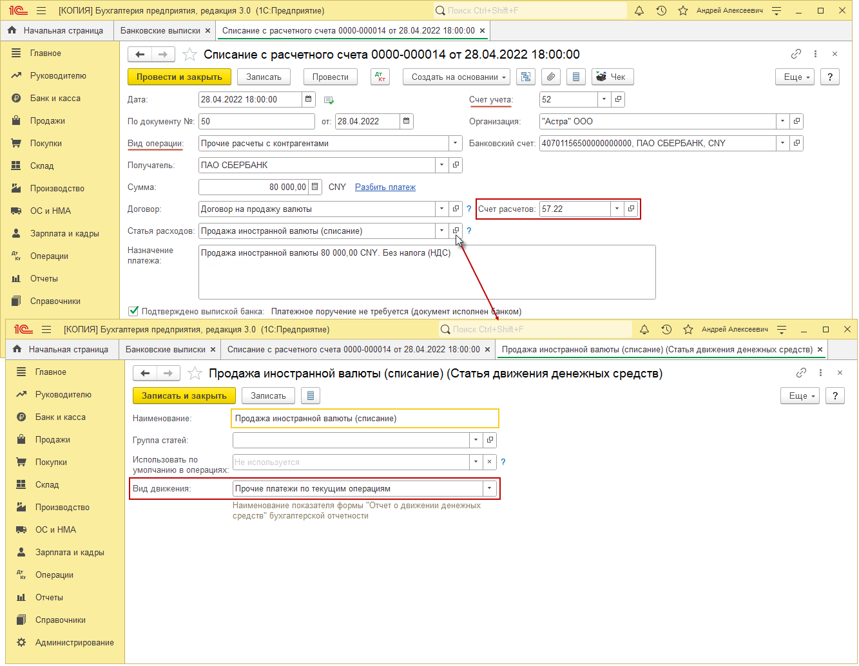Expand Получатель dropdown arrow

[x=441, y=165]
